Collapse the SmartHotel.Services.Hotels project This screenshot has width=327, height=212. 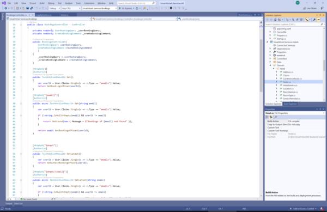[268, 42]
